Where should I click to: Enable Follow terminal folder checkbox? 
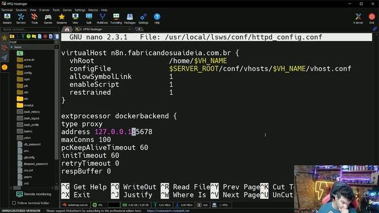14,203
